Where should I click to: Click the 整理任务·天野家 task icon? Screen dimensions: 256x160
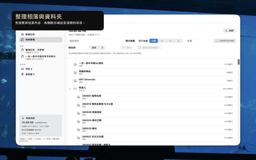pyautogui.click(x=22, y=50)
